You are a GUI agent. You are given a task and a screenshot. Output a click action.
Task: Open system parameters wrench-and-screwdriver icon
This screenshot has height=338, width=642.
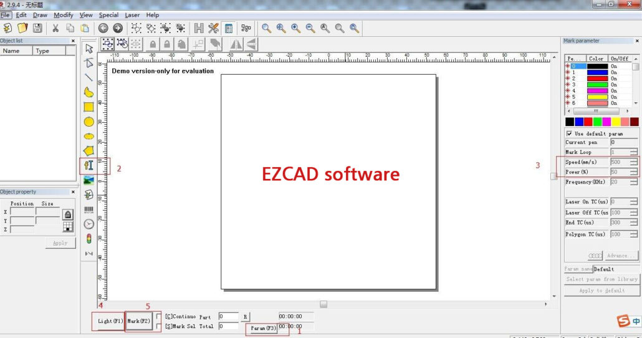pyautogui.click(x=213, y=28)
